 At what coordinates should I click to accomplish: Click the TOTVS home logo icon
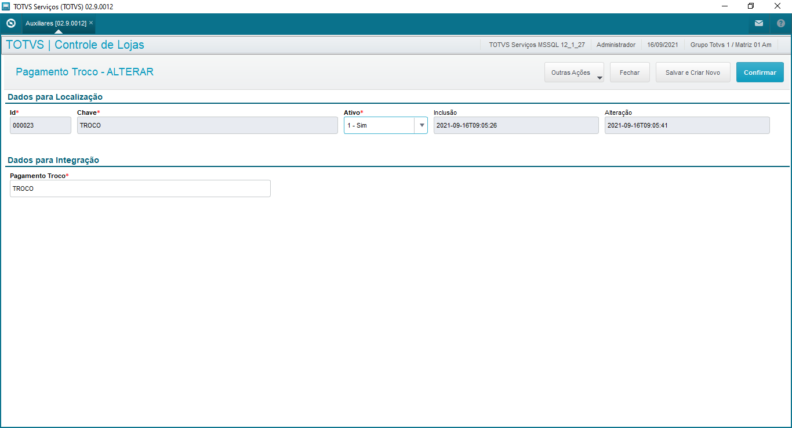pyautogui.click(x=10, y=23)
